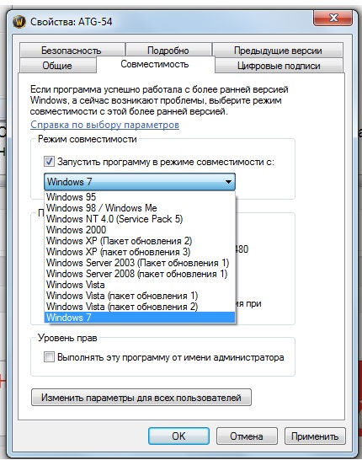
Task: Choose Windows Server 2008 (пакет обновления 1)
Action: (x=140, y=274)
